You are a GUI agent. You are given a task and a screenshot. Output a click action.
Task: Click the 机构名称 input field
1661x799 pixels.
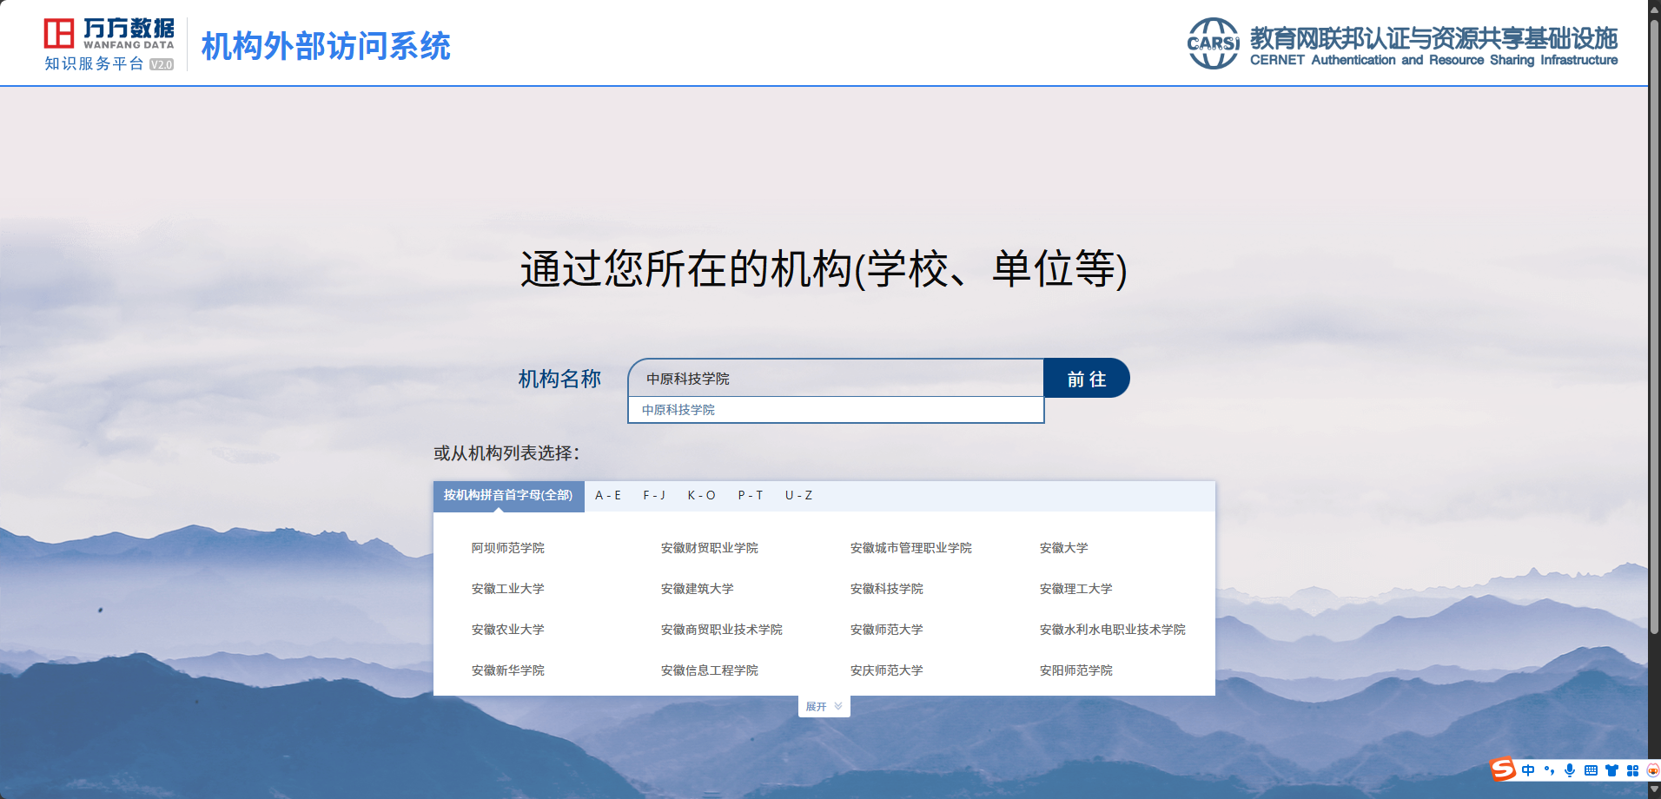[834, 377]
